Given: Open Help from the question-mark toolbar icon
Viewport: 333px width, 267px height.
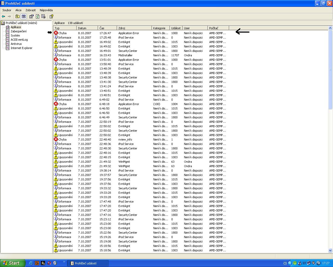Looking at the screenshot, I should pos(52,16).
